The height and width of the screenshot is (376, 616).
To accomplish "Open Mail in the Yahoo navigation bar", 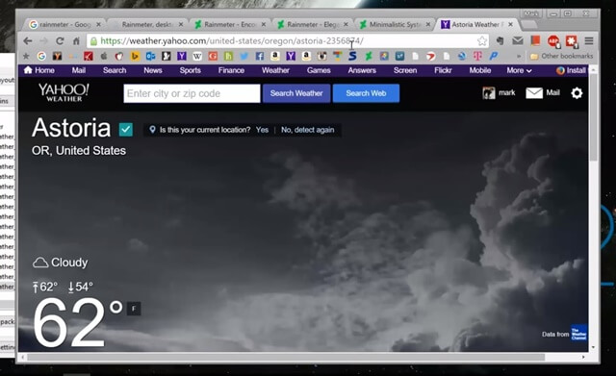I will tap(79, 70).
